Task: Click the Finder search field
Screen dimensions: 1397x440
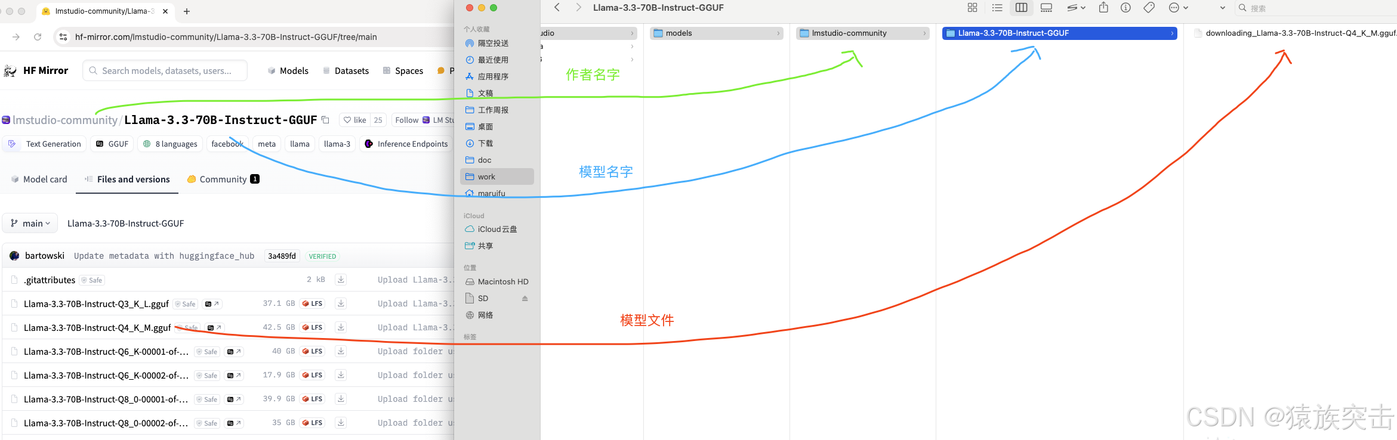Action: pyautogui.click(x=1316, y=8)
